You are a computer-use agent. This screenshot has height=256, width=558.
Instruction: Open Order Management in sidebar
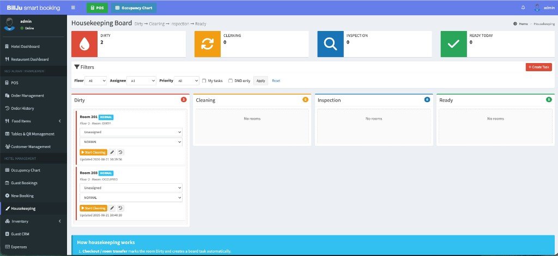pyautogui.click(x=33, y=96)
